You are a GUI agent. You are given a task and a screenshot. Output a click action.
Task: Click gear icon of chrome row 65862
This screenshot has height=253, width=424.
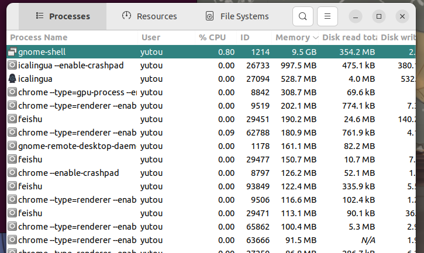point(12,227)
